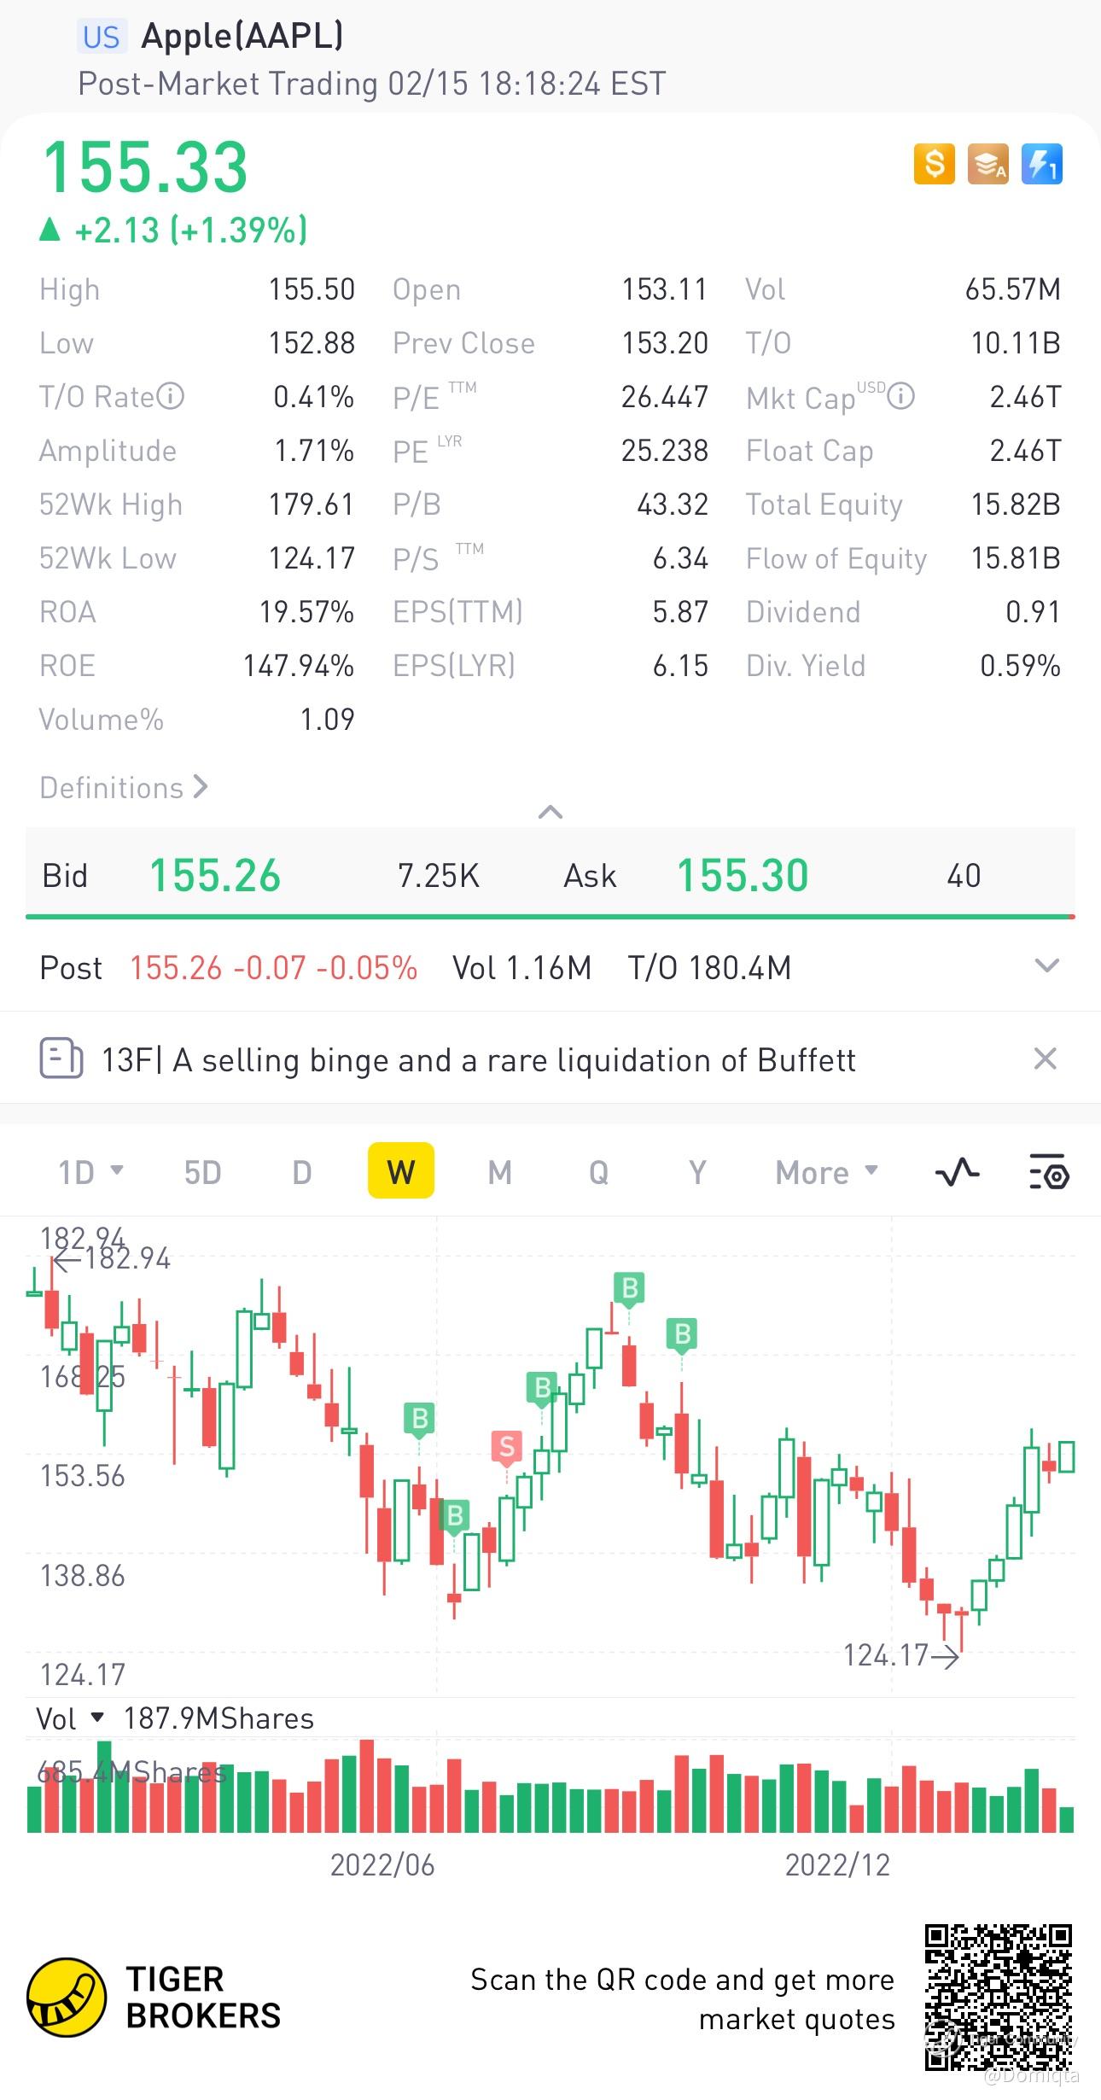Tap the ROE value 147.94%
Image resolution: width=1101 pixels, height=2100 pixels.
(299, 666)
